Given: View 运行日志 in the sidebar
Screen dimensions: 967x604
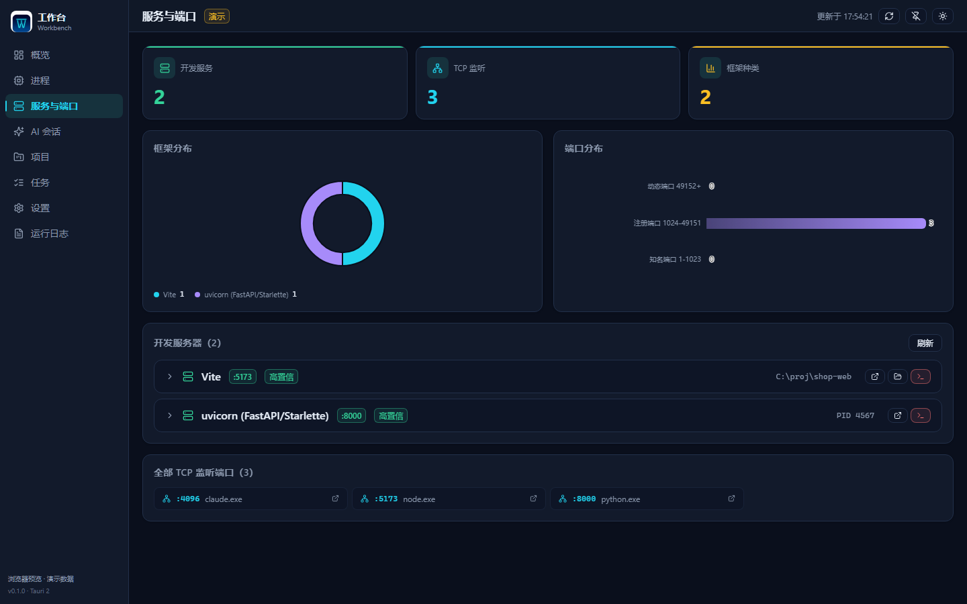Looking at the screenshot, I should tap(64, 234).
